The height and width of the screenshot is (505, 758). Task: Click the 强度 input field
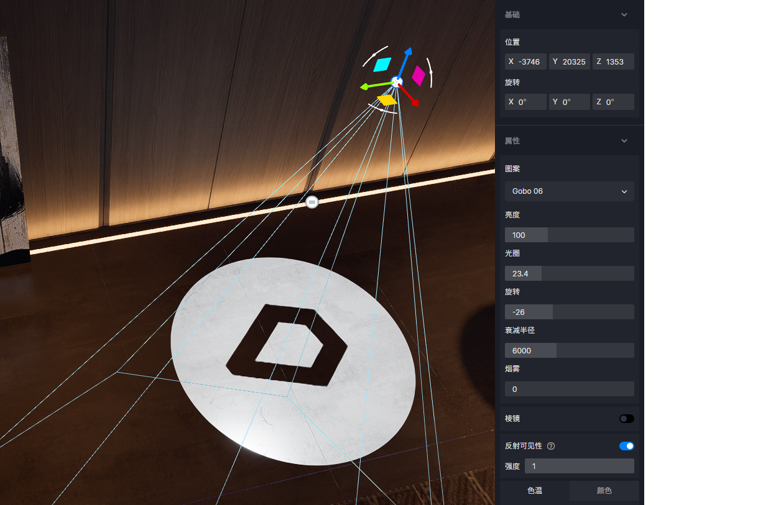point(579,466)
